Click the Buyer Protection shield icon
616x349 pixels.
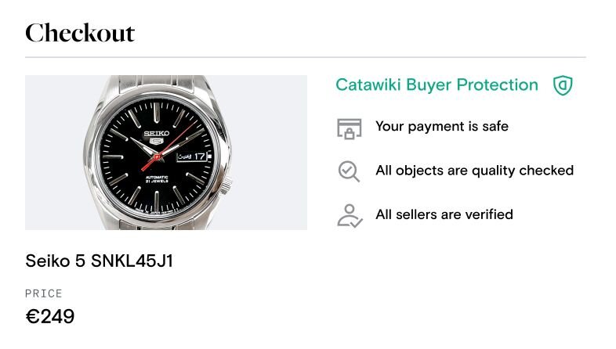coord(563,85)
